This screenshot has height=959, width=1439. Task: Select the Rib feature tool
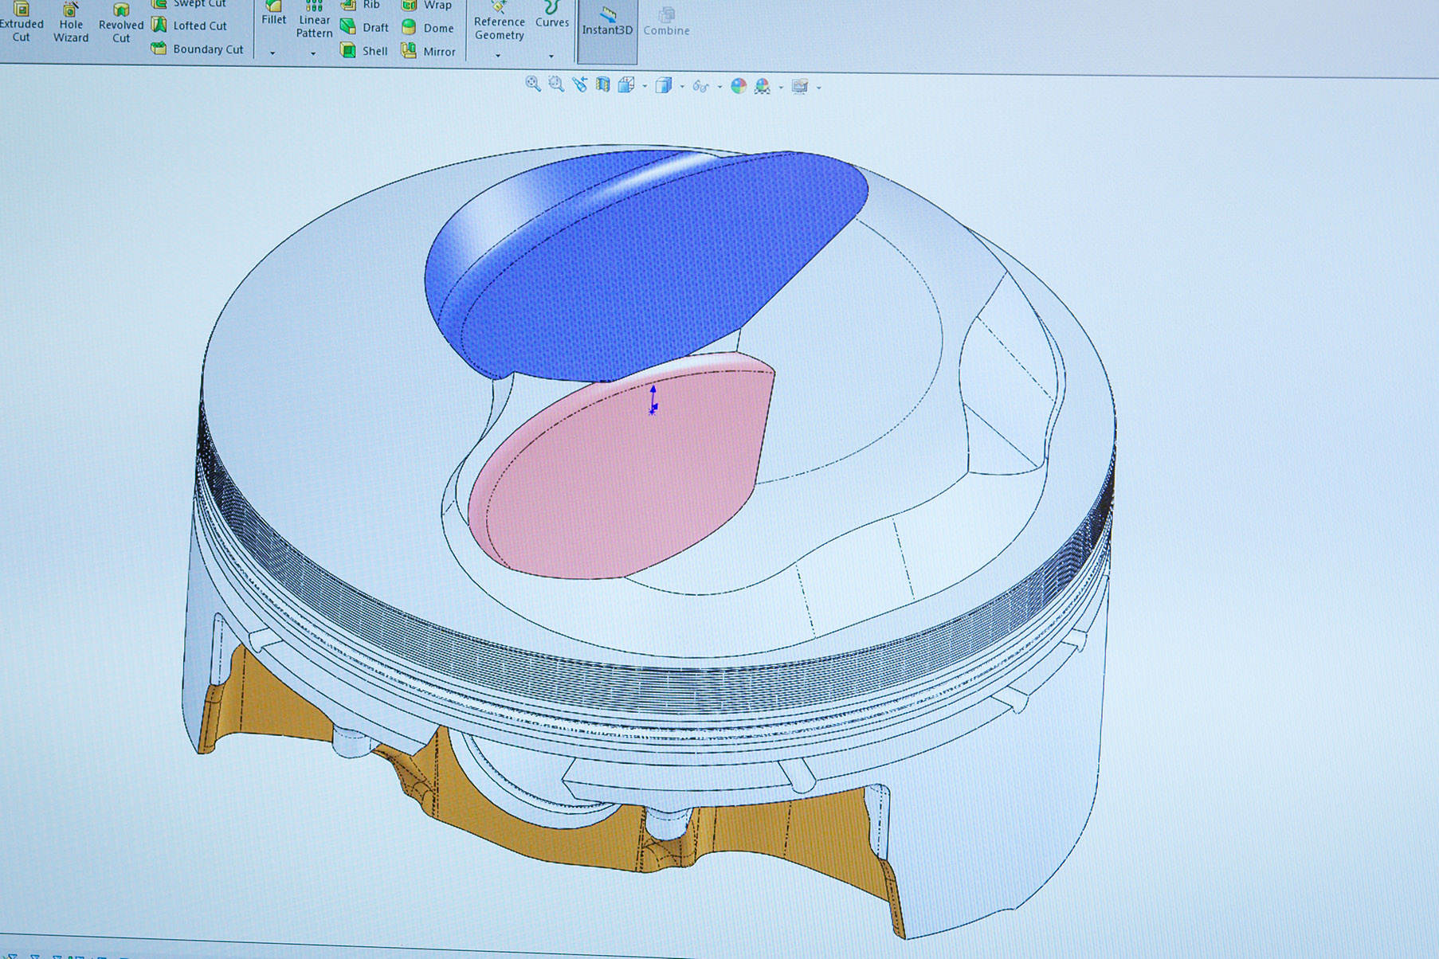[x=360, y=5]
